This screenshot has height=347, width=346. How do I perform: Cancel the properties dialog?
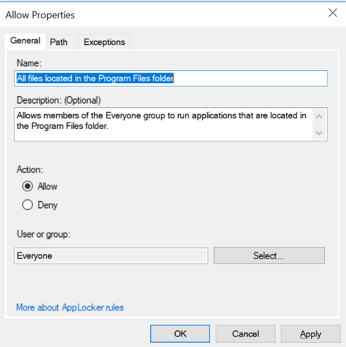point(246,334)
